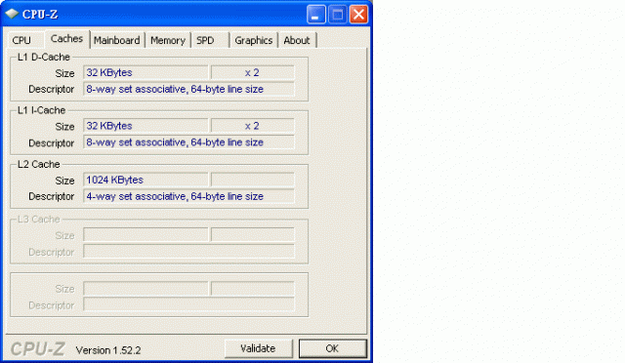Click the L1 D-Cache size field '32 KBytes'
This screenshot has height=363, width=625.
(x=146, y=72)
